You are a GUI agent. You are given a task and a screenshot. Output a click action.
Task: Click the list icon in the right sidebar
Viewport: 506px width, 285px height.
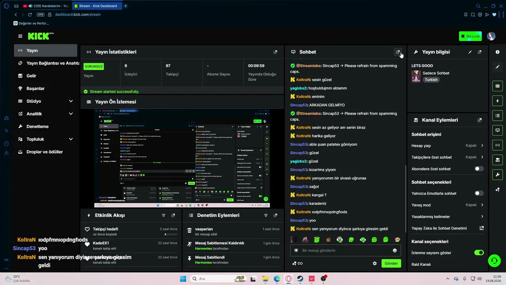[x=498, y=115]
